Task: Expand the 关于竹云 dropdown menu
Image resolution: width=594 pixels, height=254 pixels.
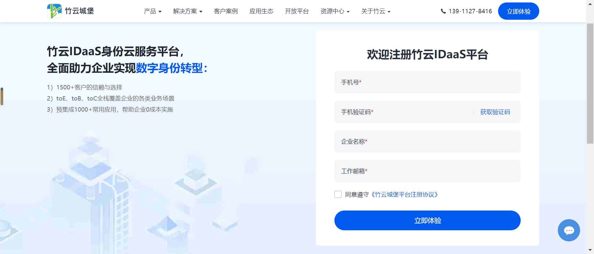Action: [x=376, y=11]
